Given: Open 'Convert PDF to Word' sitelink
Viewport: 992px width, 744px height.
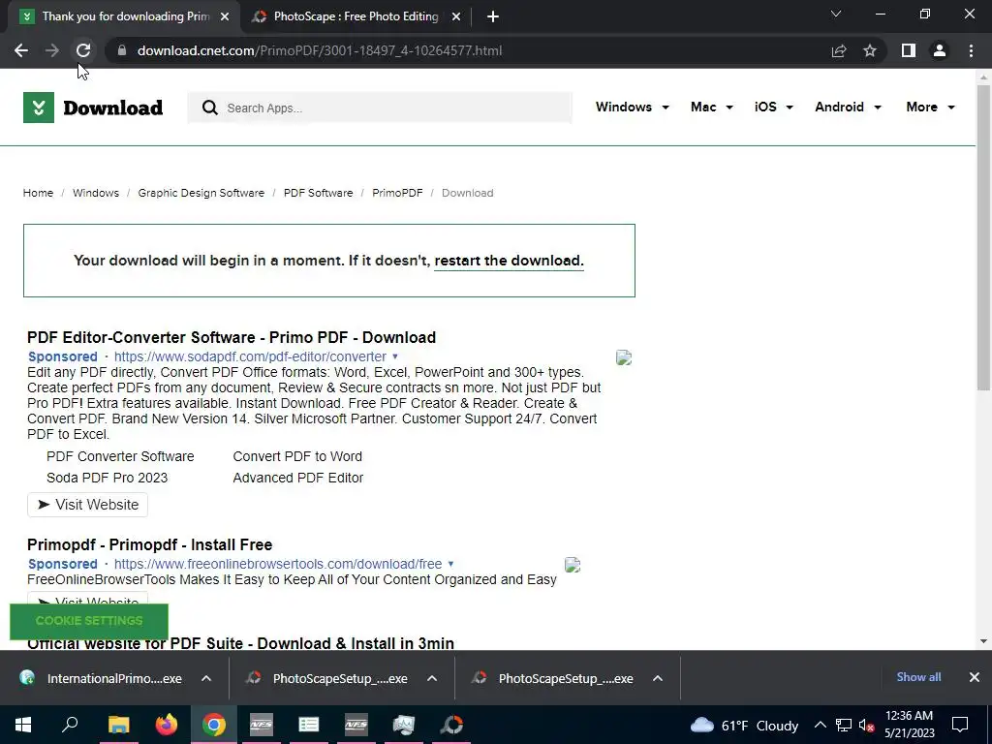Looking at the screenshot, I should pyautogui.click(x=297, y=457).
